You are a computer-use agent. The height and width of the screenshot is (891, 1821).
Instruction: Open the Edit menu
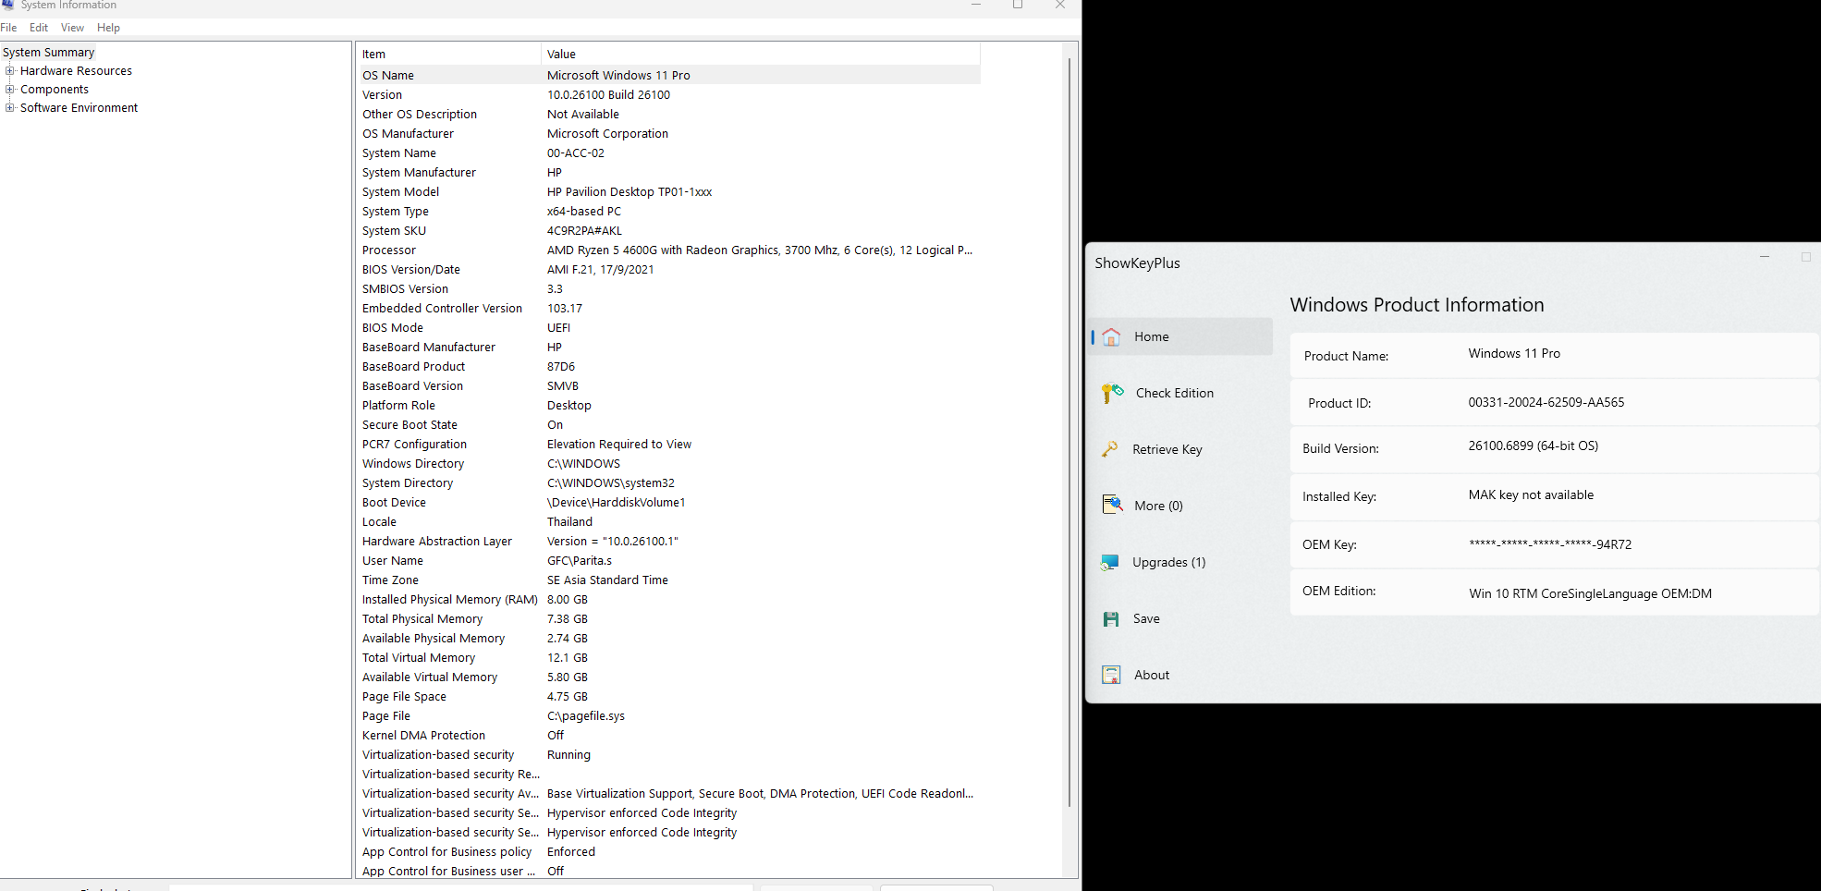pos(39,28)
